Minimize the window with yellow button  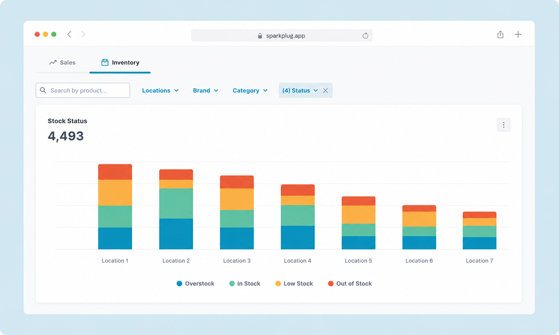(45, 34)
